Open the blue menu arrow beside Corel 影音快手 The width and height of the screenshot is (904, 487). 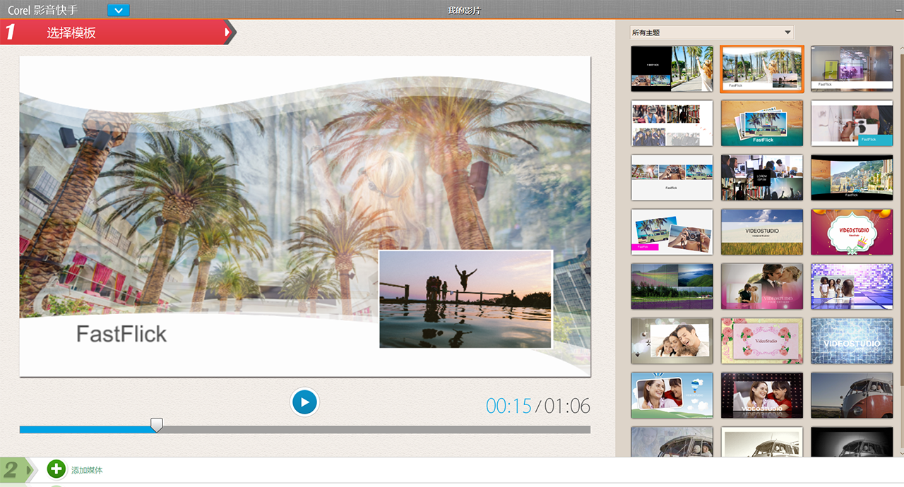coord(119,11)
